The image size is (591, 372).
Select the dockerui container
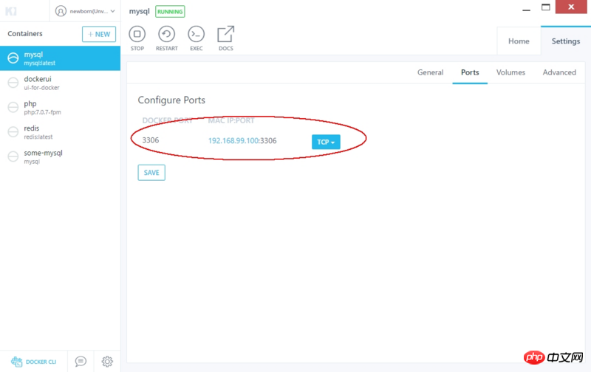point(61,83)
